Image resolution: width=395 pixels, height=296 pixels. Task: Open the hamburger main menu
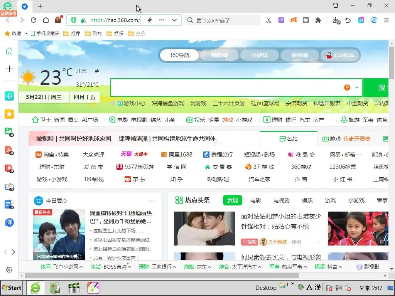pyautogui.click(x=387, y=20)
